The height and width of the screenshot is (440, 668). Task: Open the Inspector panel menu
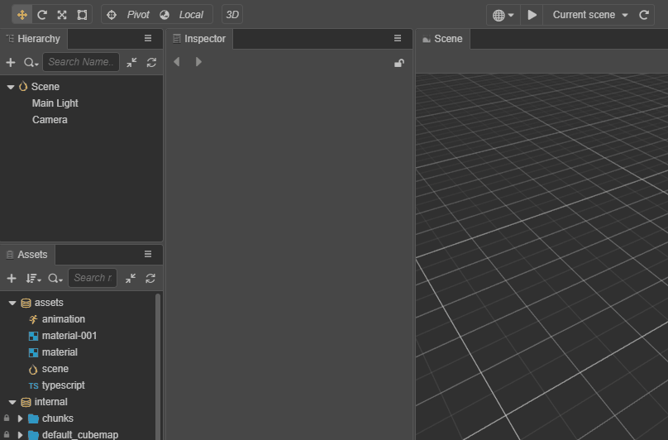click(398, 38)
